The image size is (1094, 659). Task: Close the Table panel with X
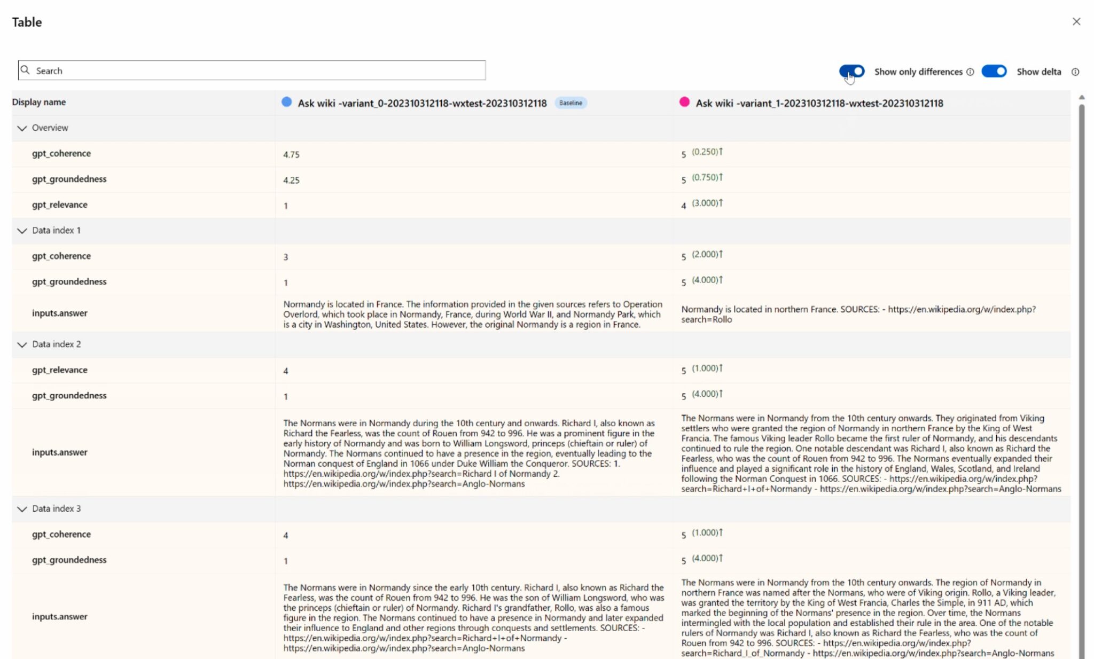1076,21
